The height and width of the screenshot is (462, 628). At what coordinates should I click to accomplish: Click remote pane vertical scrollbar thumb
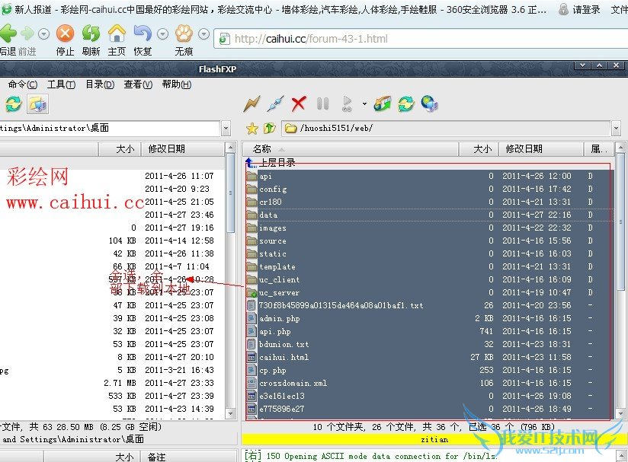click(x=621, y=222)
